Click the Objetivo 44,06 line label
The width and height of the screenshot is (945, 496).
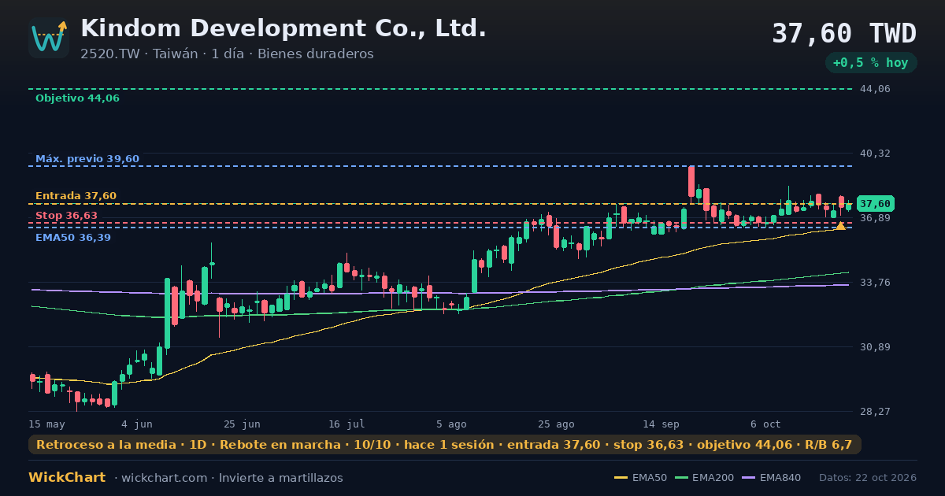click(77, 98)
